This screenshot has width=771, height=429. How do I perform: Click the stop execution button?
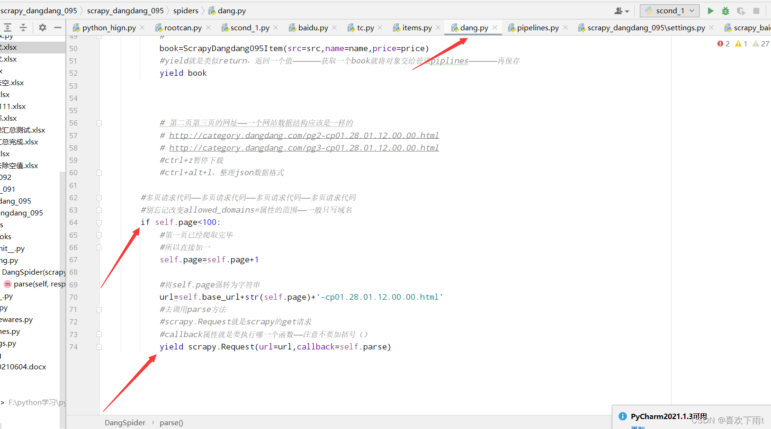pos(756,11)
